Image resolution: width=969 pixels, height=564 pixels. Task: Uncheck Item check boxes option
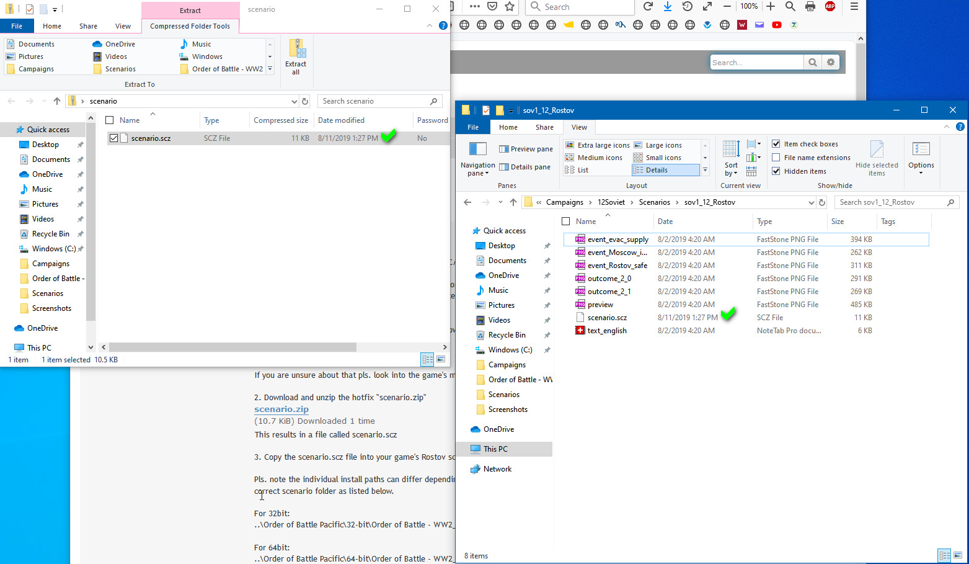776,144
